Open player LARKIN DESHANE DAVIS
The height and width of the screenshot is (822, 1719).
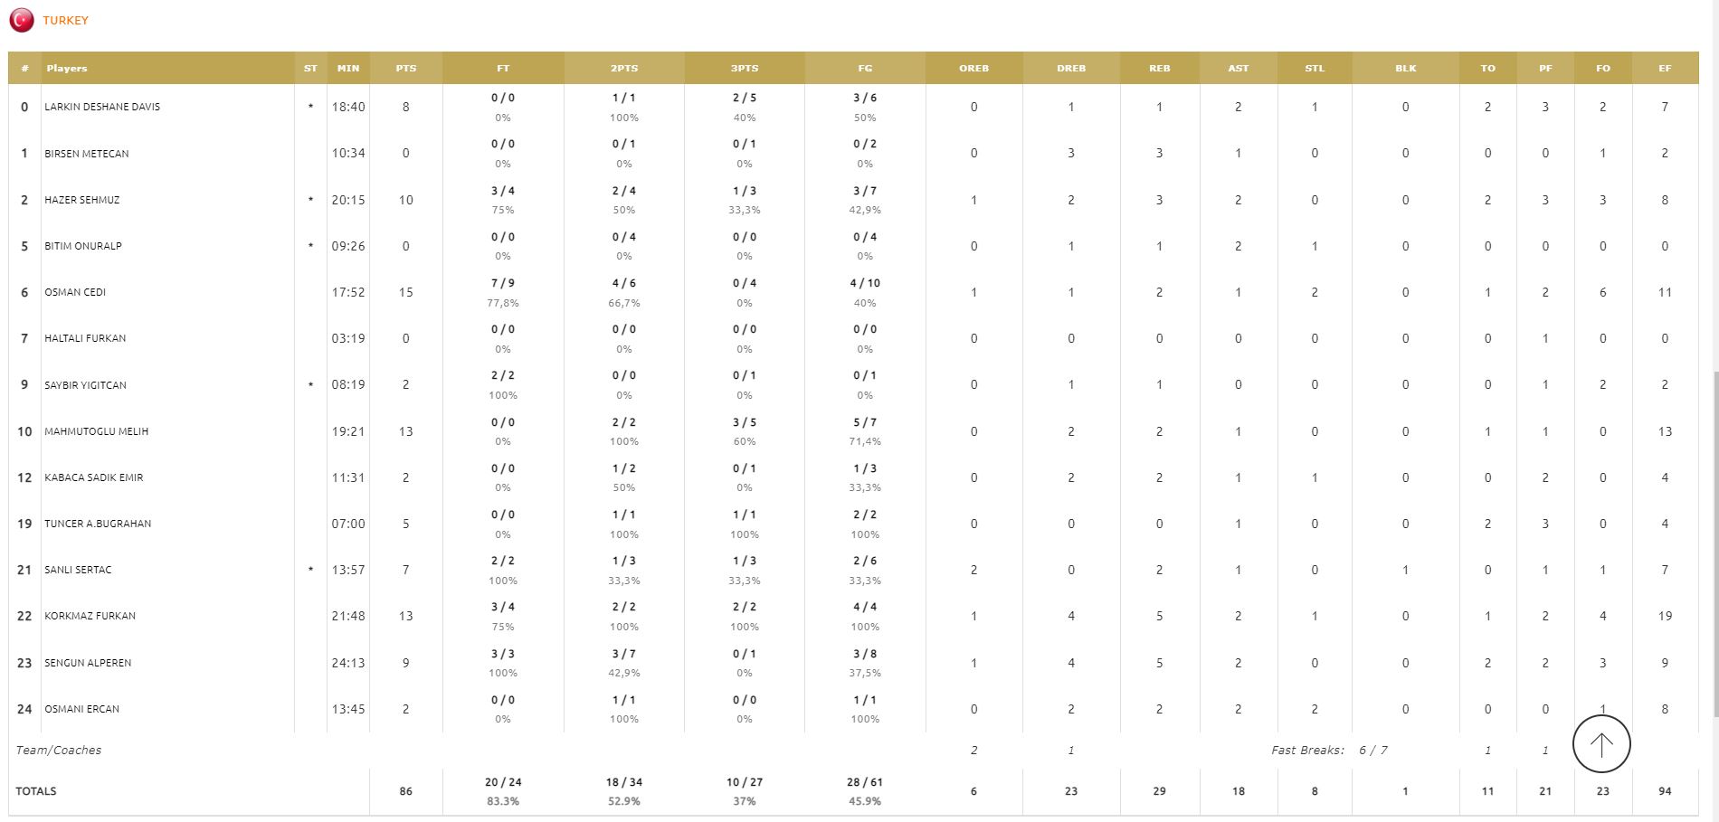point(102,107)
